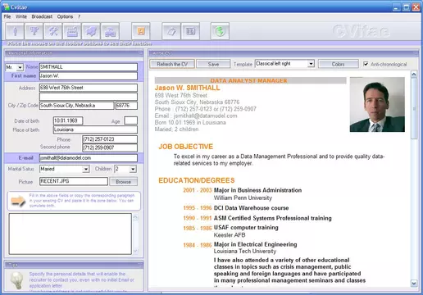Open the Mr. title dropdown

click(20, 67)
